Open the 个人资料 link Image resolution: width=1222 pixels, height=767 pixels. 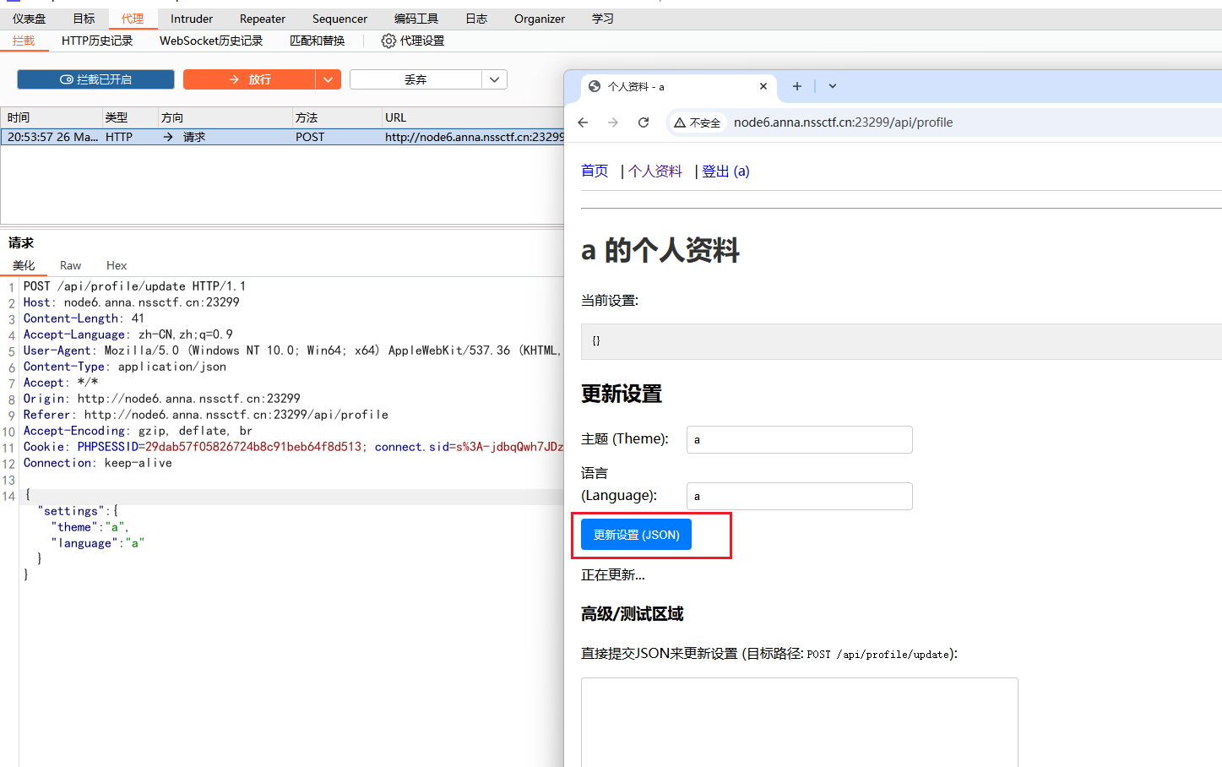[x=655, y=171]
